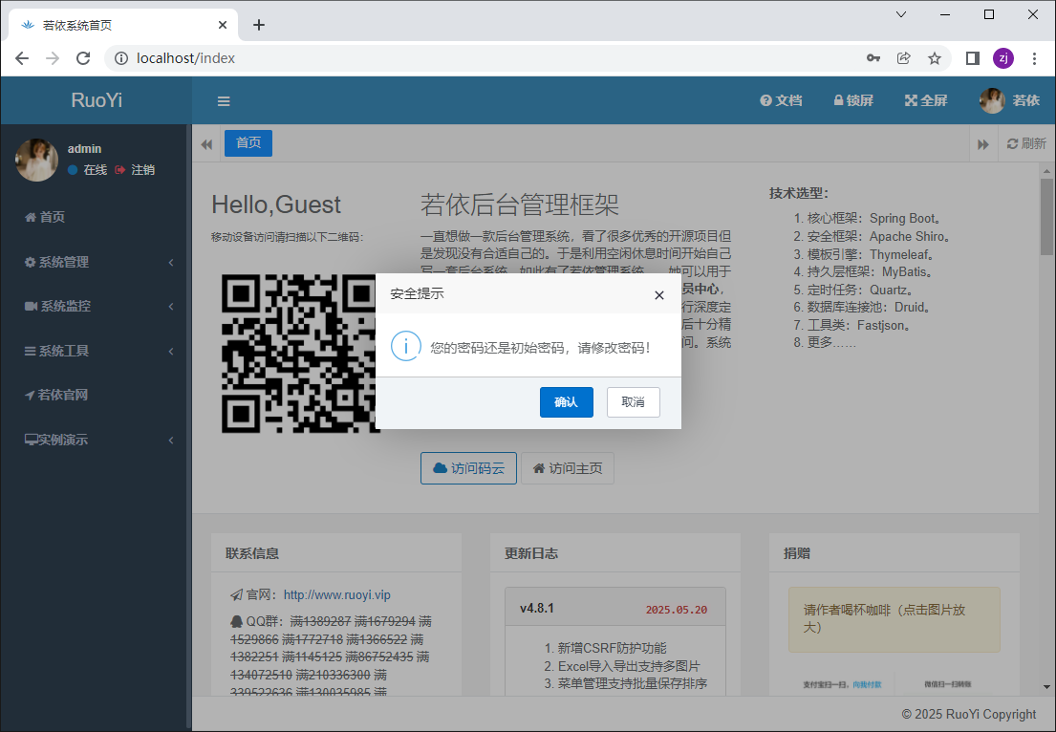This screenshot has height=732, width=1056.
Task: Click 取消 to dismiss the dialog
Action: 633,402
